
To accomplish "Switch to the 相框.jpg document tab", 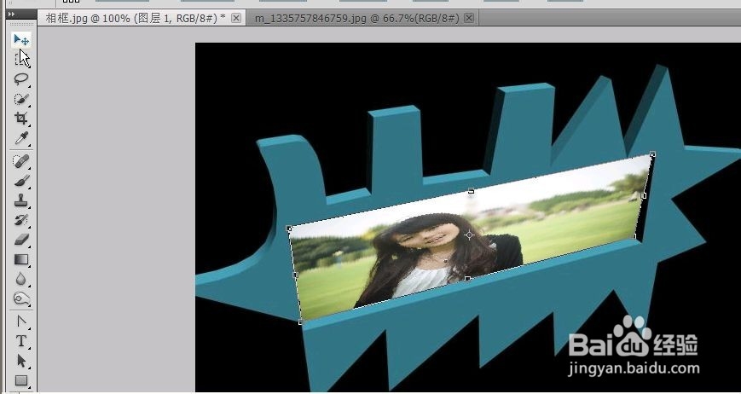I will (x=136, y=18).
